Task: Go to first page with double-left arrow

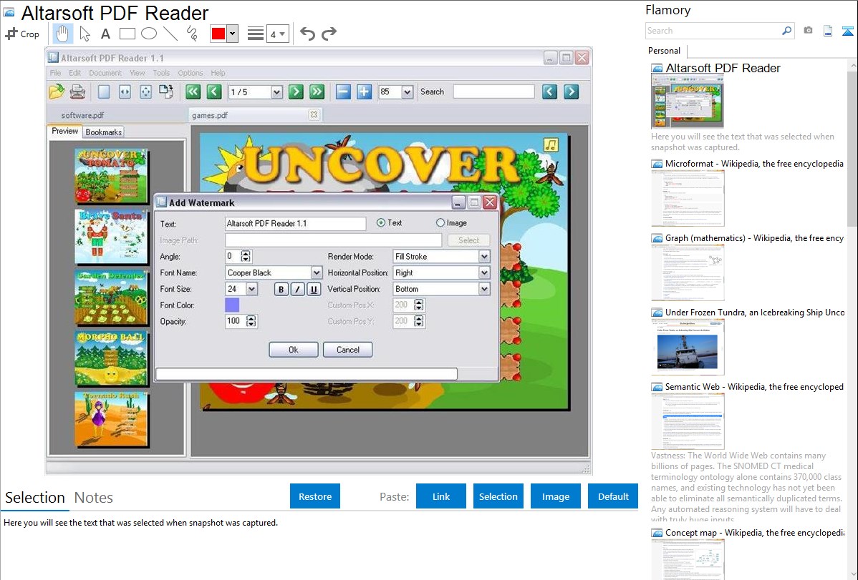Action: click(193, 92)
